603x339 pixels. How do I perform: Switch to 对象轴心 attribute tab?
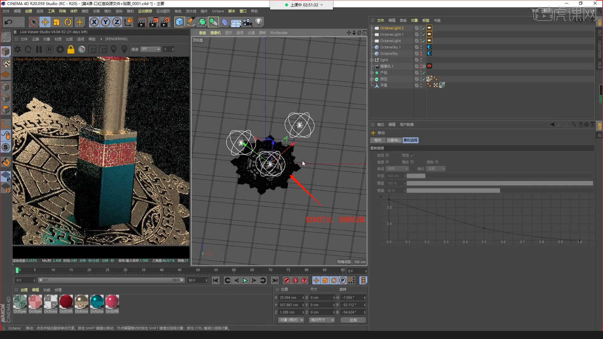(x=394, y=140)
